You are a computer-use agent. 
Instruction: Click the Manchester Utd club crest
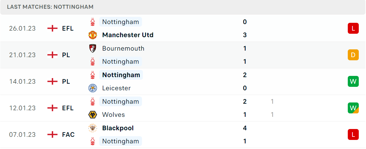click(x=93, y=35)
